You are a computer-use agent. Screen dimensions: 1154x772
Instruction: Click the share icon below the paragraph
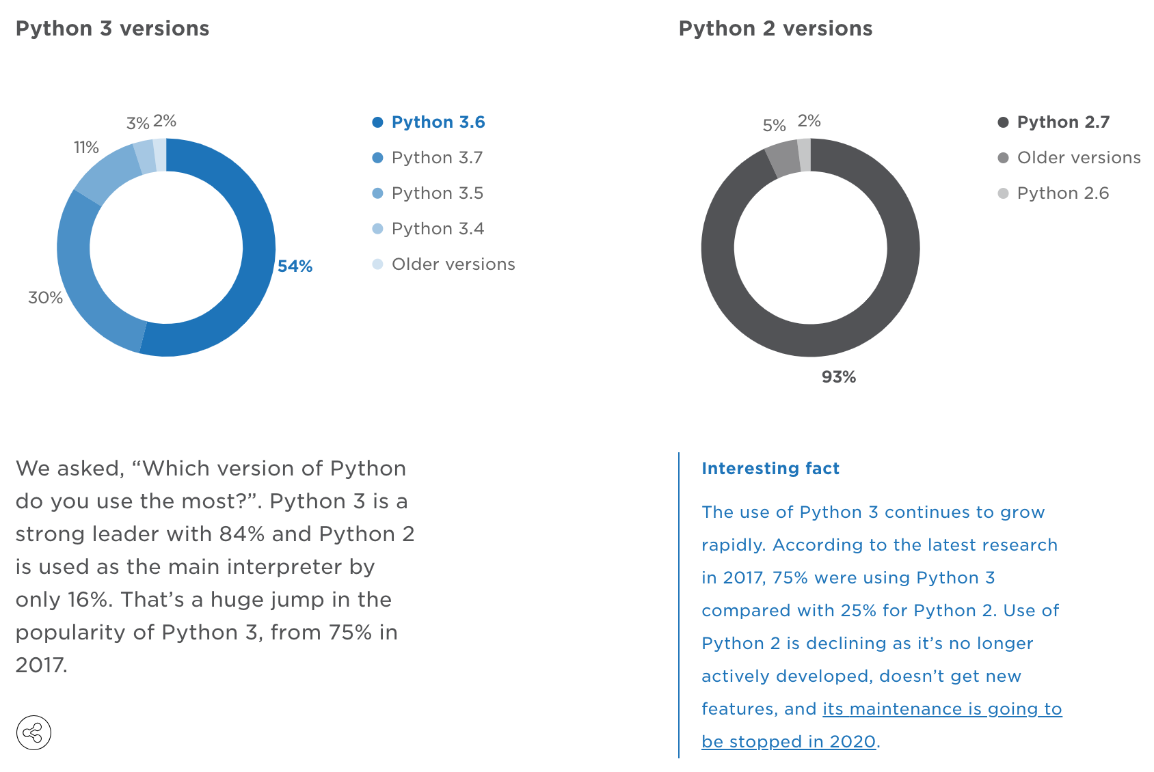[33, 733]
